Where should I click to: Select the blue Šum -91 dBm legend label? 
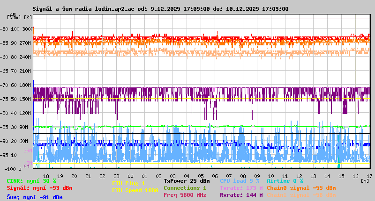coord(35,197)
